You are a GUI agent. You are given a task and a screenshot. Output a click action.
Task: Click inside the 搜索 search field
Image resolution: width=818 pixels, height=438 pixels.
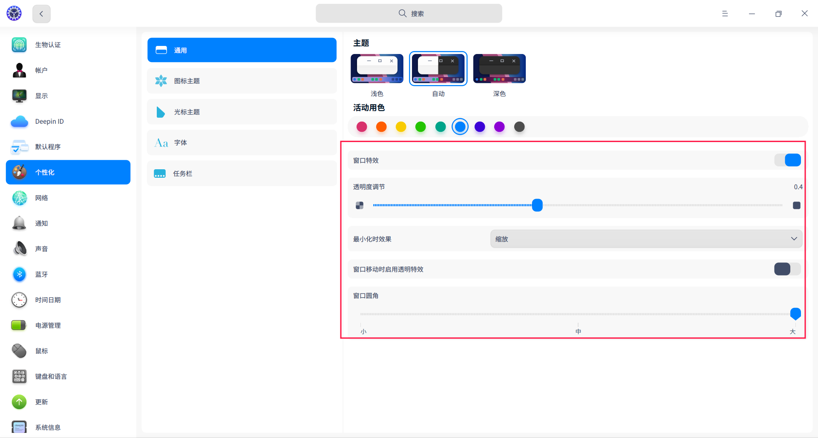coord(409,13)
